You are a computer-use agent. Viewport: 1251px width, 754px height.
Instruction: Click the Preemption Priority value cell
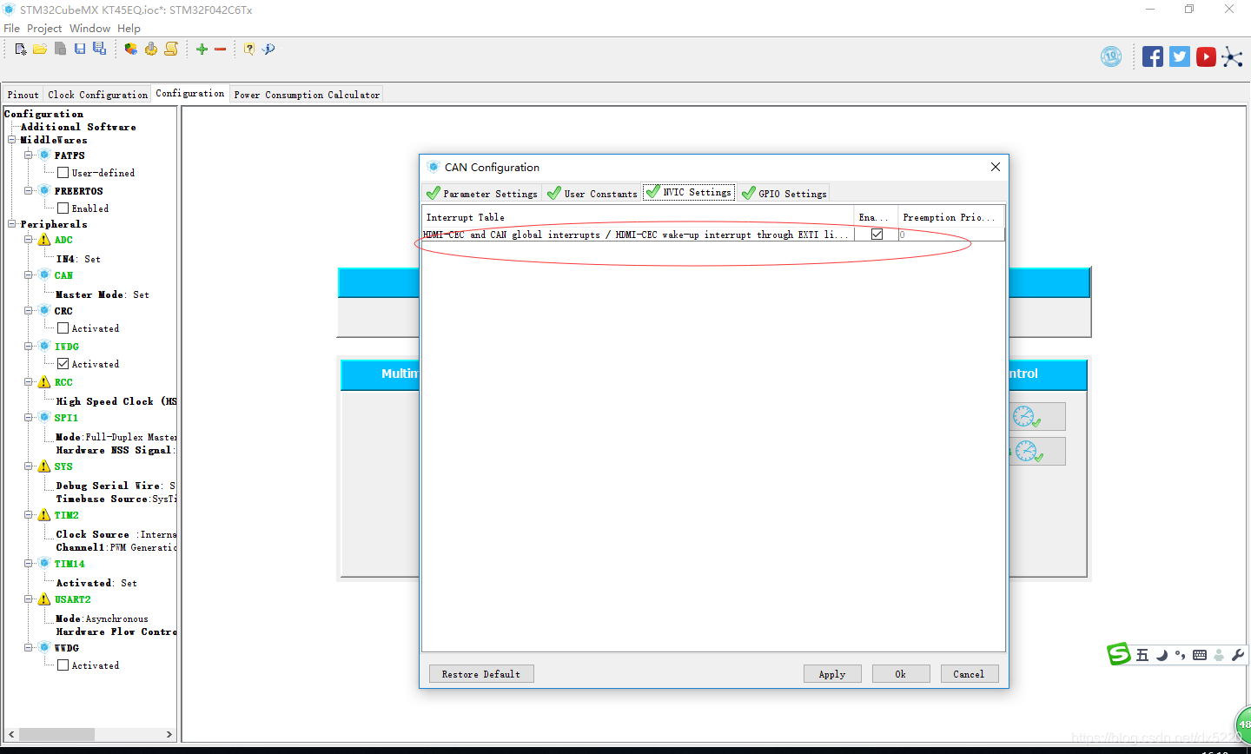point(951,235)
